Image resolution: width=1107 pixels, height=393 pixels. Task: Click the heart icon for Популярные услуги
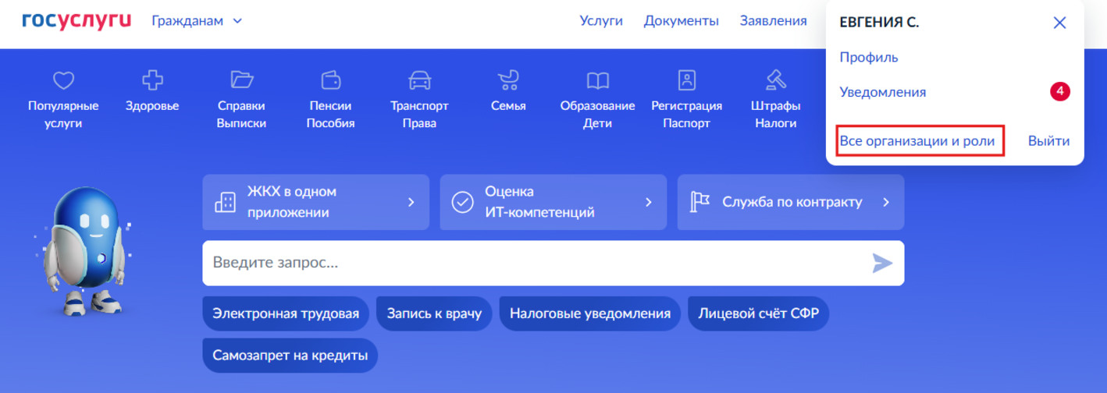pyautogui.click(x=63, y=80)
